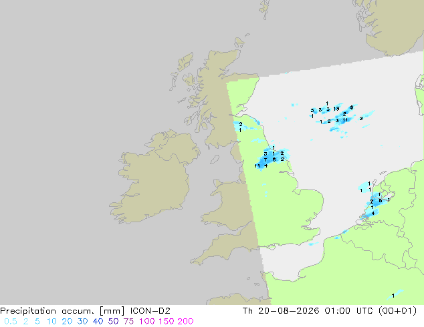Click the 40 mm legend value

pyautogui.click(x=98, y=322)
